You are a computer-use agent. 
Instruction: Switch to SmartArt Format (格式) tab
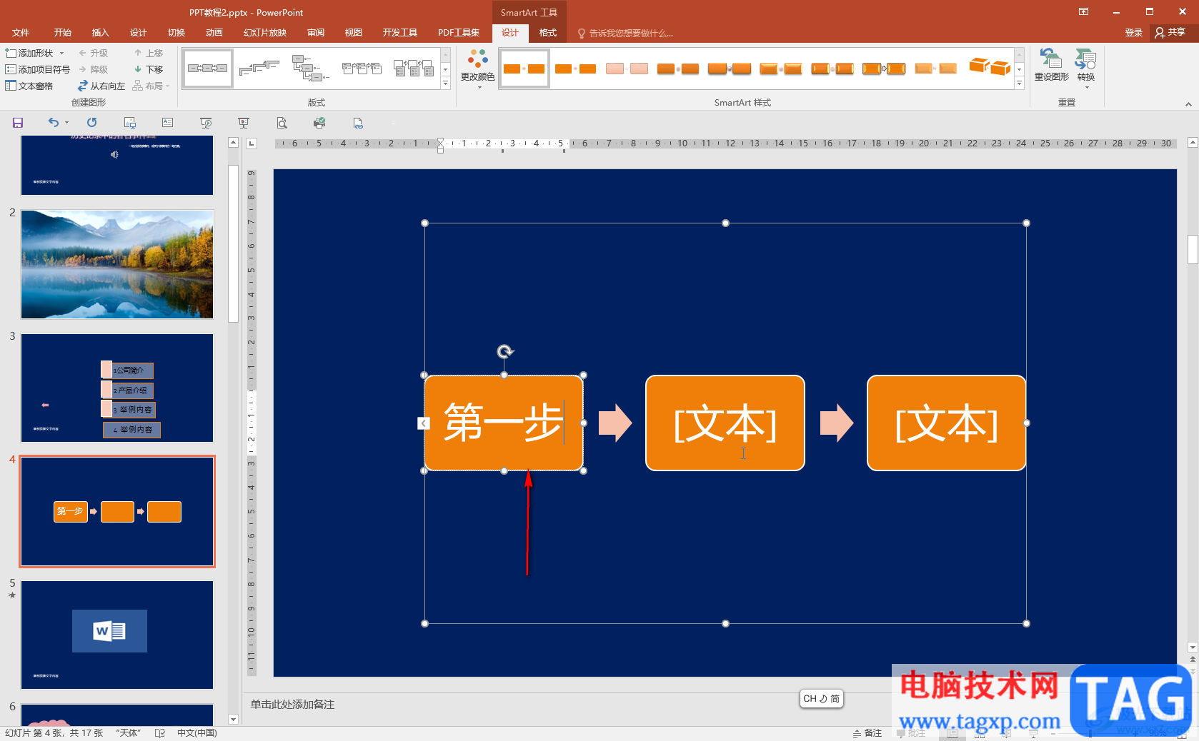[x=548, y=33]
